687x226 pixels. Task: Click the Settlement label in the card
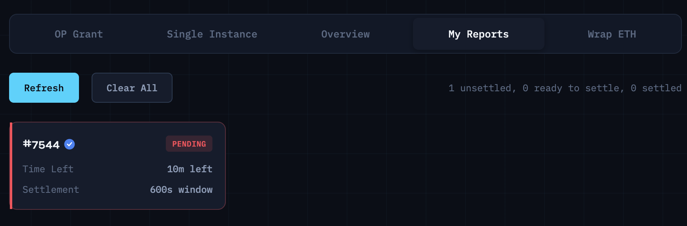coord(51,190)
